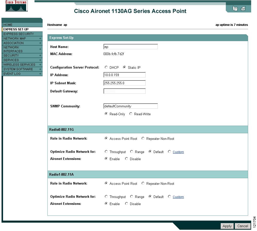Click the Default Gateway field
This screenshot has height=231, width=257.
coord(125,91)
